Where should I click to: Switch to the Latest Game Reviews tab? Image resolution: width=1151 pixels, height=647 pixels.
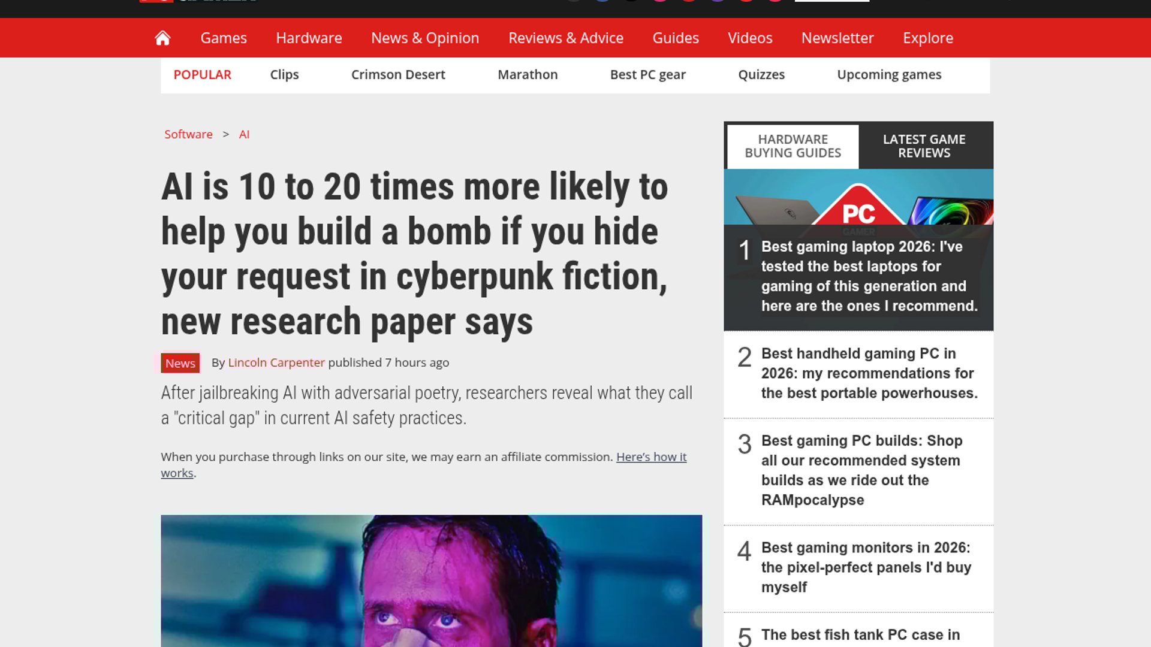[923, 146]
